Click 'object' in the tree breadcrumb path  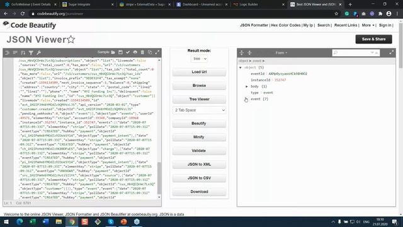pyautogui.click(x=243, y=61)
